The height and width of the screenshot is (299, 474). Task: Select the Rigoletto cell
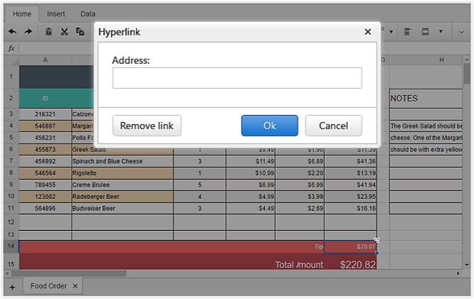pos(122,173)
